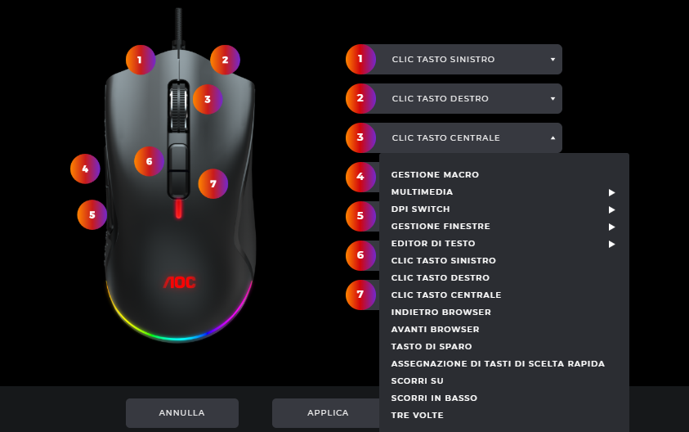This screenshot has width=689, height=432.
Task: Click marker 6 next to the DPI button
Action: (149, 161)
